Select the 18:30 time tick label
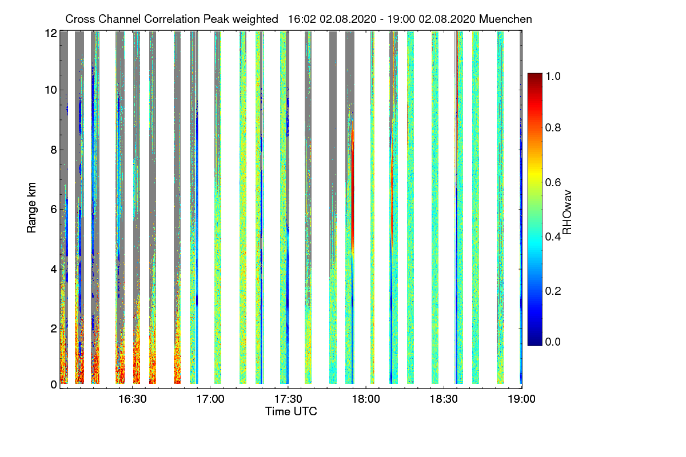 point(443,398)
